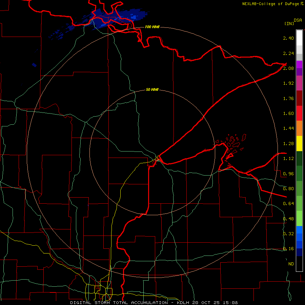Click the 1.76 legend value
This screenshot has height=305, width=305.
point(288,98)
